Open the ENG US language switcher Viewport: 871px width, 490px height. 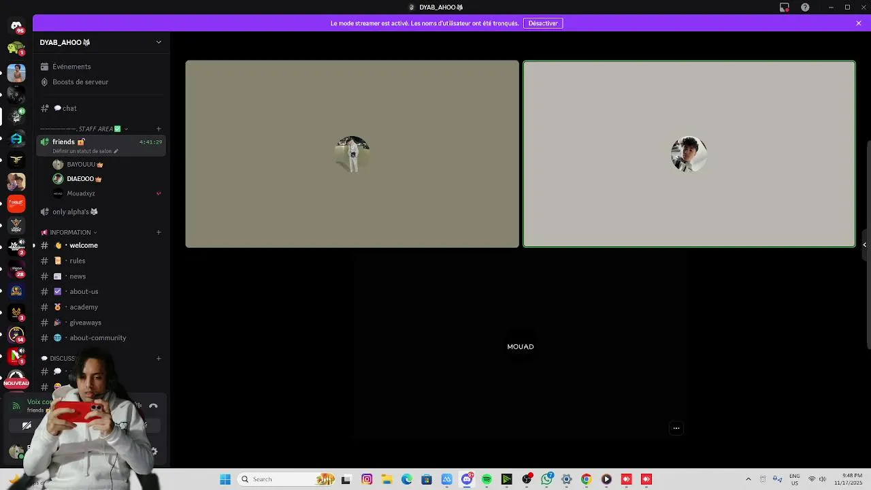tap(795, 479)
